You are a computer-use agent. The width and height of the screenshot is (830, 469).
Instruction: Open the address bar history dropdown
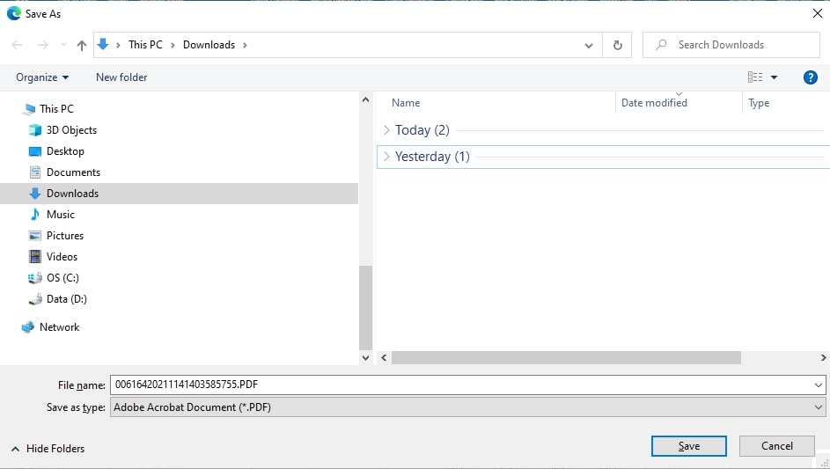point(589,45)
